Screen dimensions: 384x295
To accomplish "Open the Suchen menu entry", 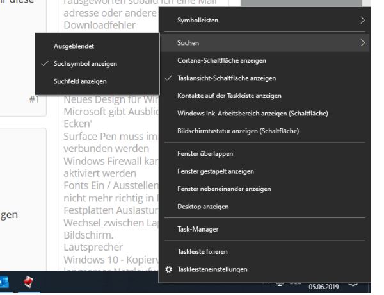I will tap(266, 43).
